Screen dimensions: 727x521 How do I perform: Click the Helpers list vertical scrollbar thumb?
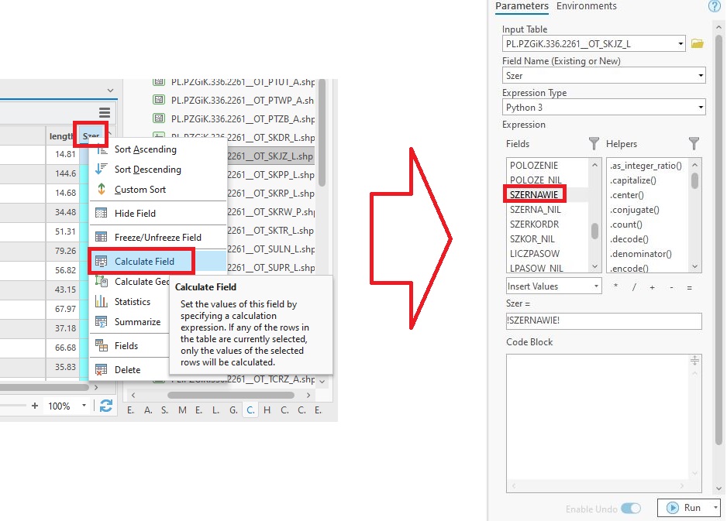(694, 180)
